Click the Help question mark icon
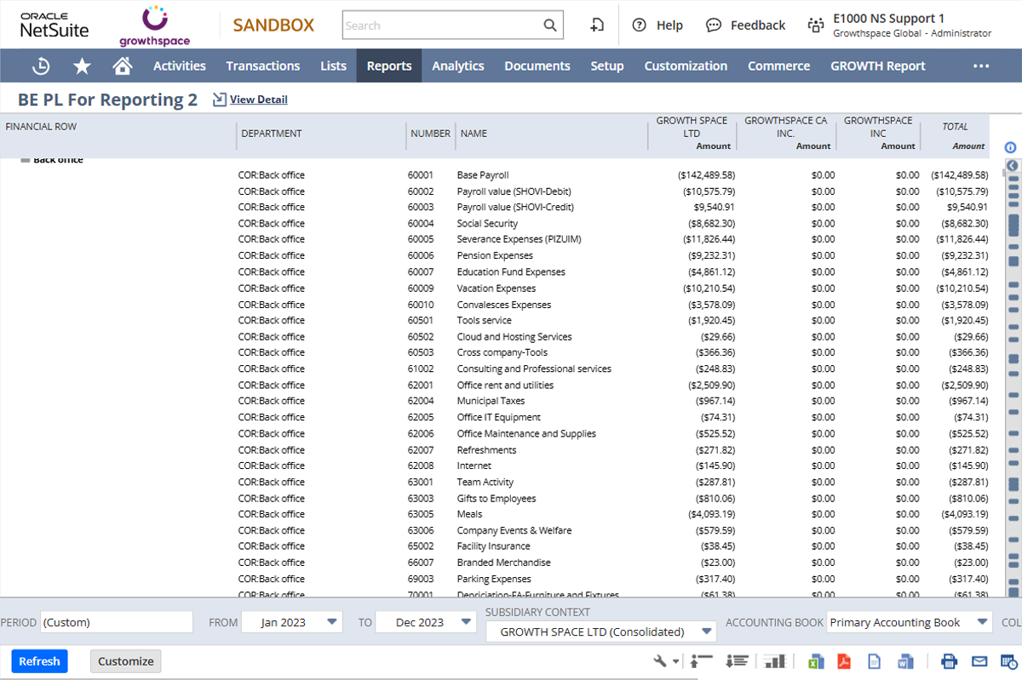Screen dimensions: 1022x680 point(639,26)
